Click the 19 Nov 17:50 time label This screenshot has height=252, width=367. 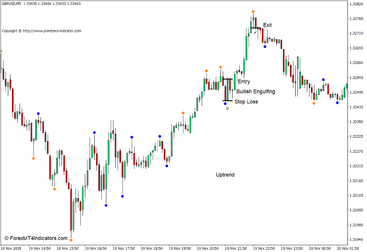(x=124, y=249)
